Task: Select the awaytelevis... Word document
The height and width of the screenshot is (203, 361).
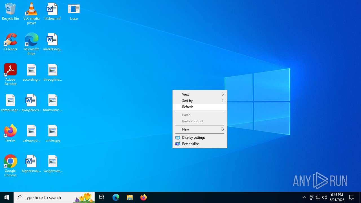Action: coord(31,103)
